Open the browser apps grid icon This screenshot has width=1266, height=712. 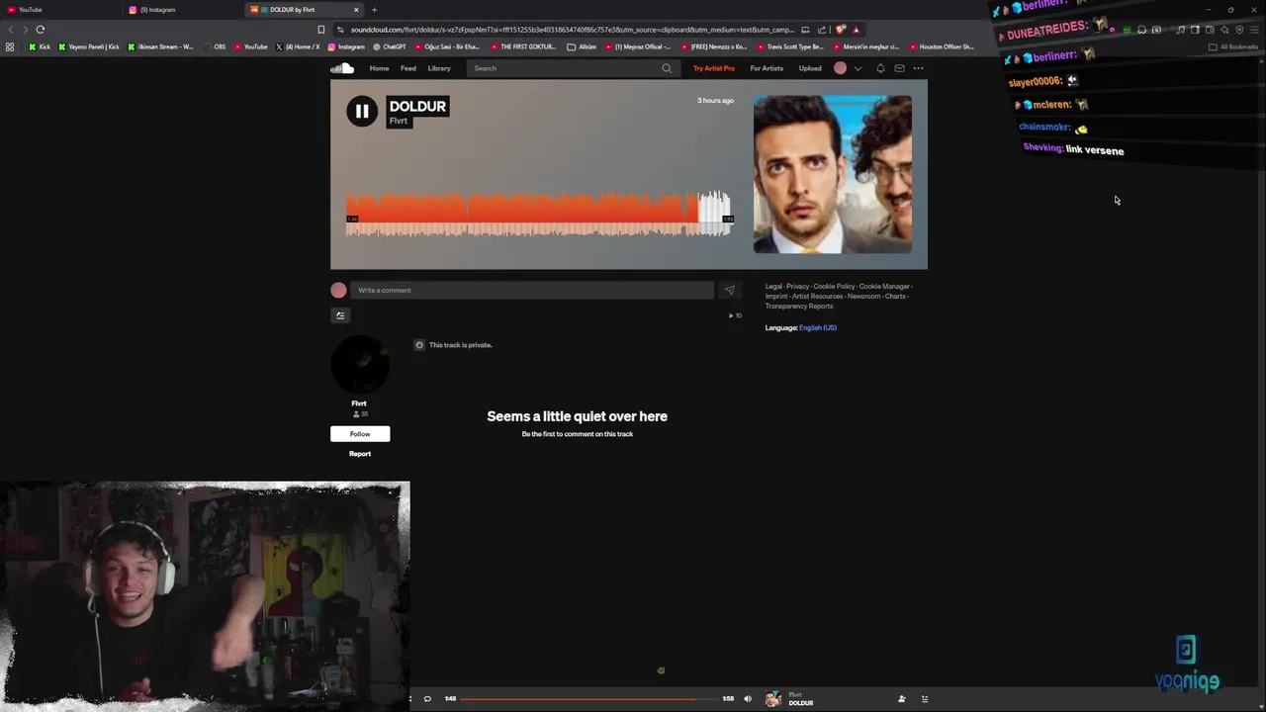coord(10,46)
